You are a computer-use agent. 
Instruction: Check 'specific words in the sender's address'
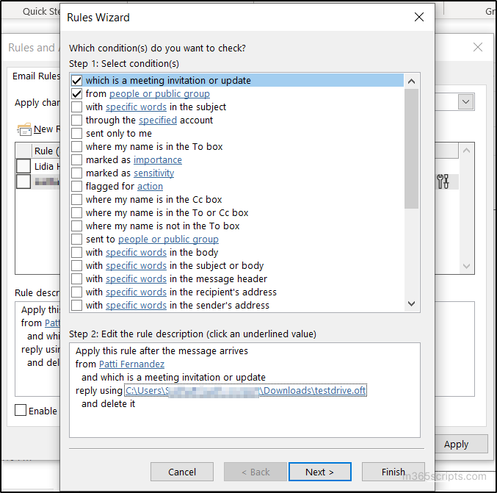[x=76, y=305]
